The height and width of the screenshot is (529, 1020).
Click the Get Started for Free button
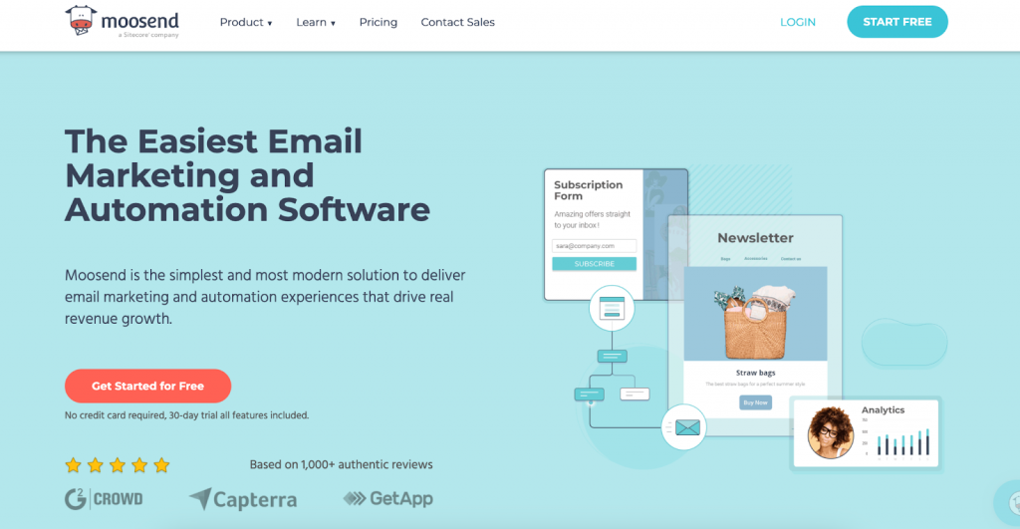tap(147, 386)
